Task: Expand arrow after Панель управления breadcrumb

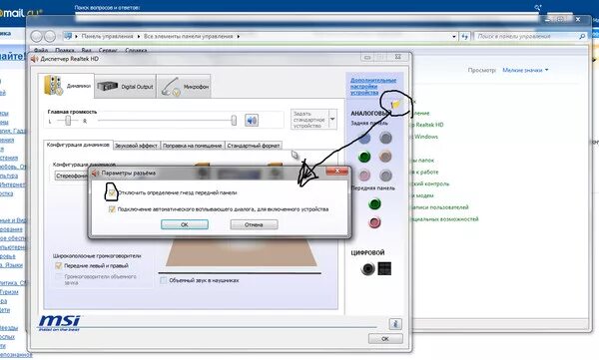Action: (x=139, y=36)
